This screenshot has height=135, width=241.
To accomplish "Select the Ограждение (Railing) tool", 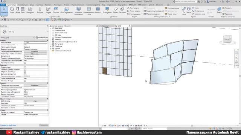I will point(107,10).
